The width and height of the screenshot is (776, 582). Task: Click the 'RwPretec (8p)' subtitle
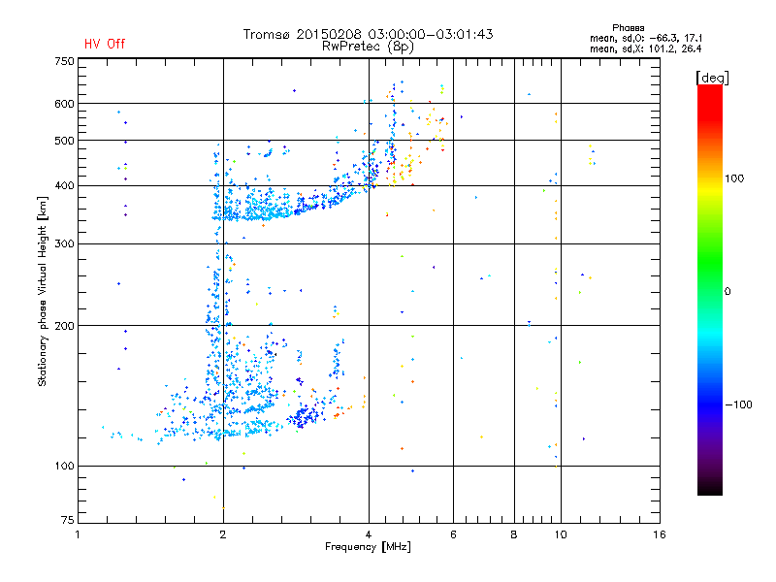368,47
